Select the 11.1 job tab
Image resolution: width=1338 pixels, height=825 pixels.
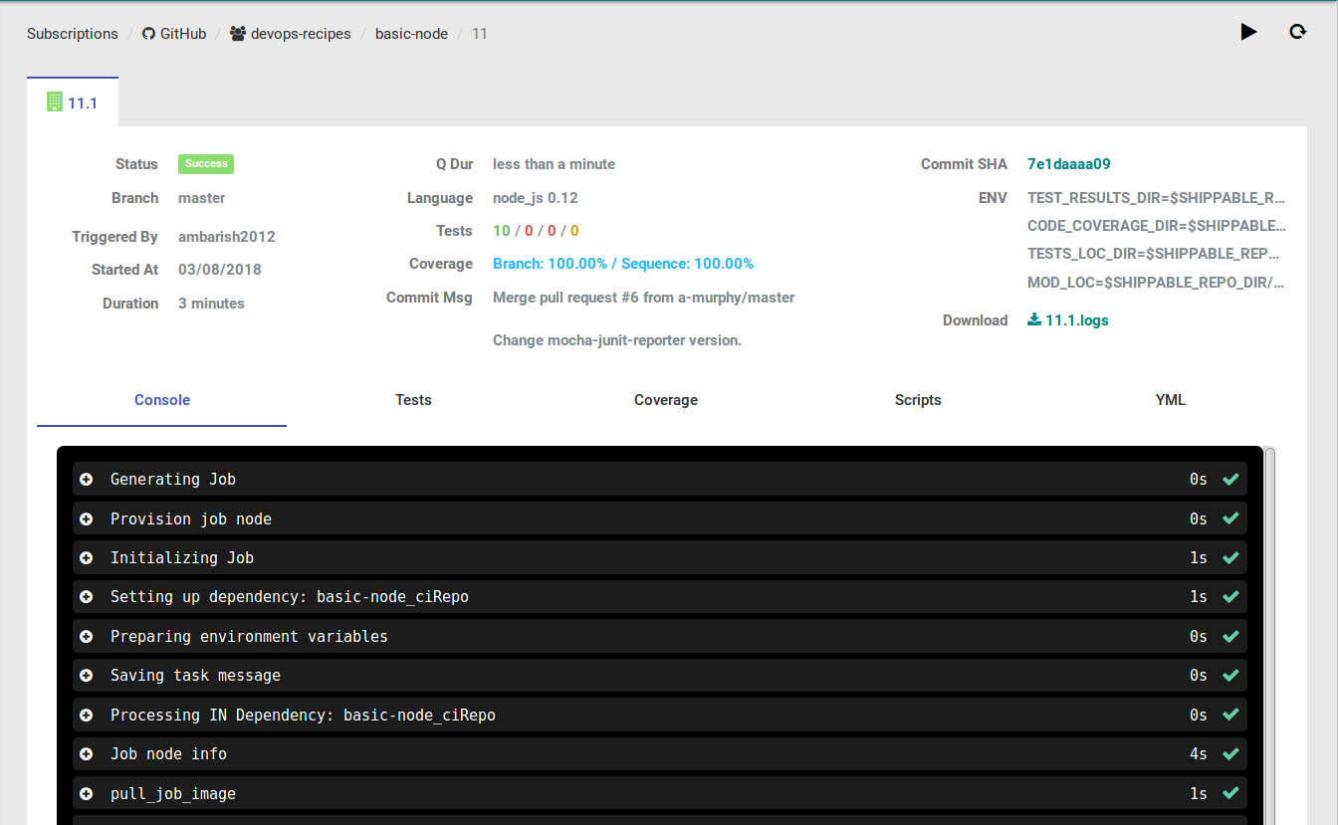pyautogui.click(x=73, y=102)
